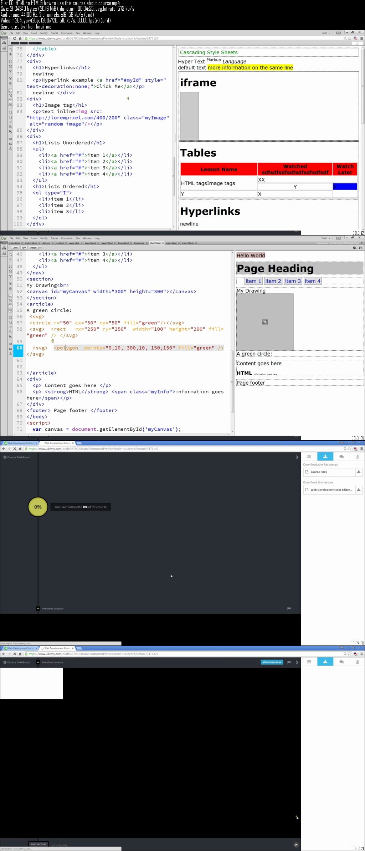Close the active Web Development tab above lecture/3471140

tap(73, 443)
